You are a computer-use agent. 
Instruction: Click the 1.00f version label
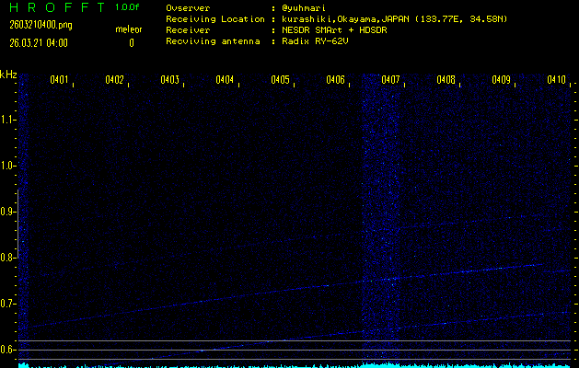128,7
